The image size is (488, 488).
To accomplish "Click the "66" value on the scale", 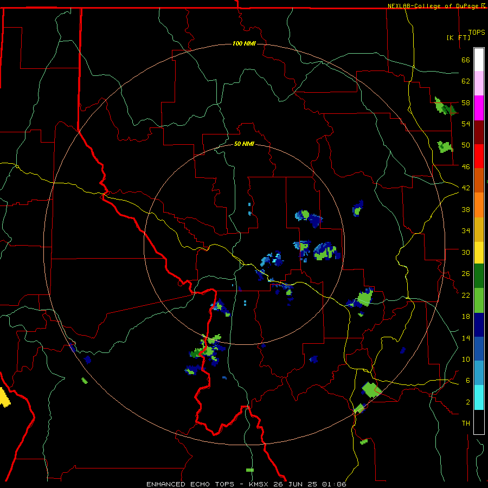I will [x=466, y=60].
